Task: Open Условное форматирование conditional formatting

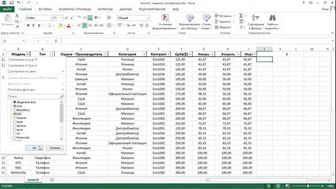Action: pos(165,22)
